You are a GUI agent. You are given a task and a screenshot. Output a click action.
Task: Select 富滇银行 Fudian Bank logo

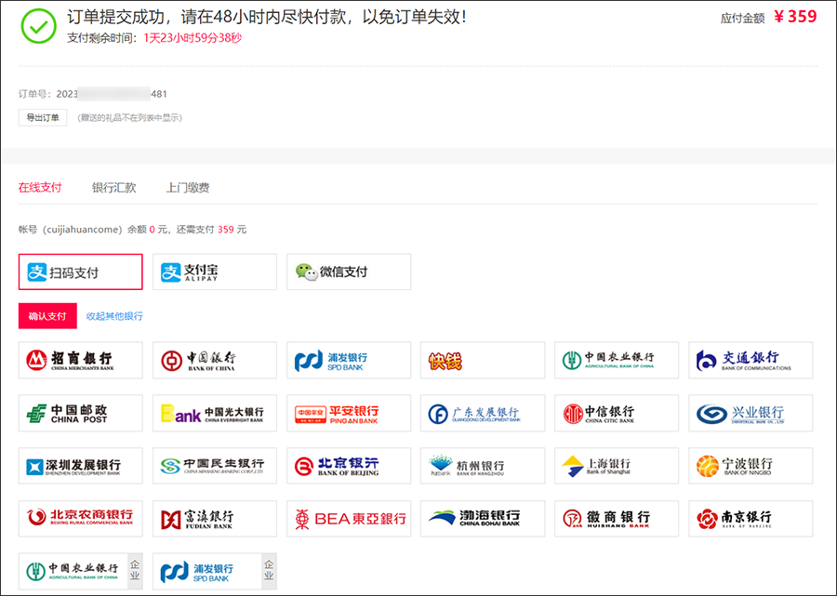pyautogui.click(x=215, y=519)
